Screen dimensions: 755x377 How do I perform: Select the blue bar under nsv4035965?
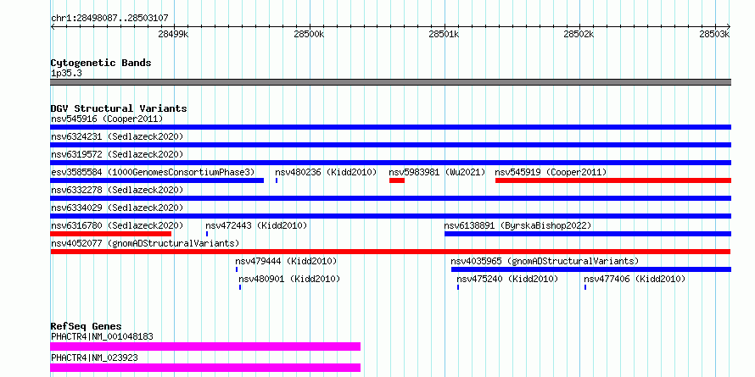pos(591,269)
